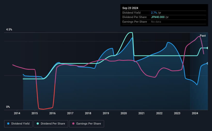Click the tooltip Dividend Yield row label
This screenshot has width=212, height=131.
[x=131, y=13]
